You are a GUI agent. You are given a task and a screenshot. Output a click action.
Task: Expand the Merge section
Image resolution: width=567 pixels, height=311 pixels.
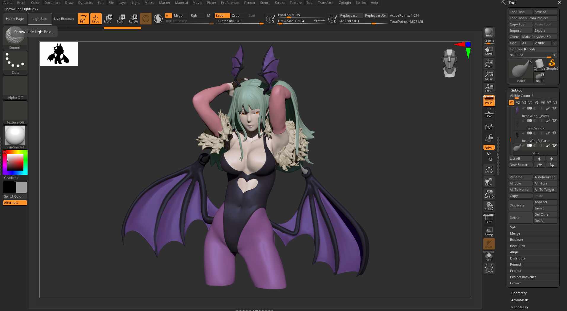515,233
